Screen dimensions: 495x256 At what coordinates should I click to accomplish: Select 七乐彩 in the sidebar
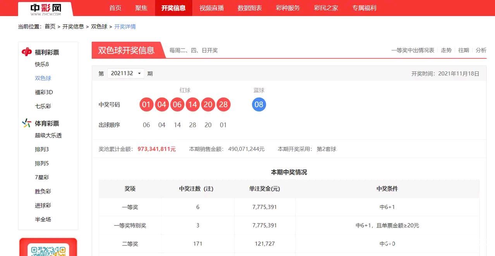pyautogui.click(x=43, y=106)
